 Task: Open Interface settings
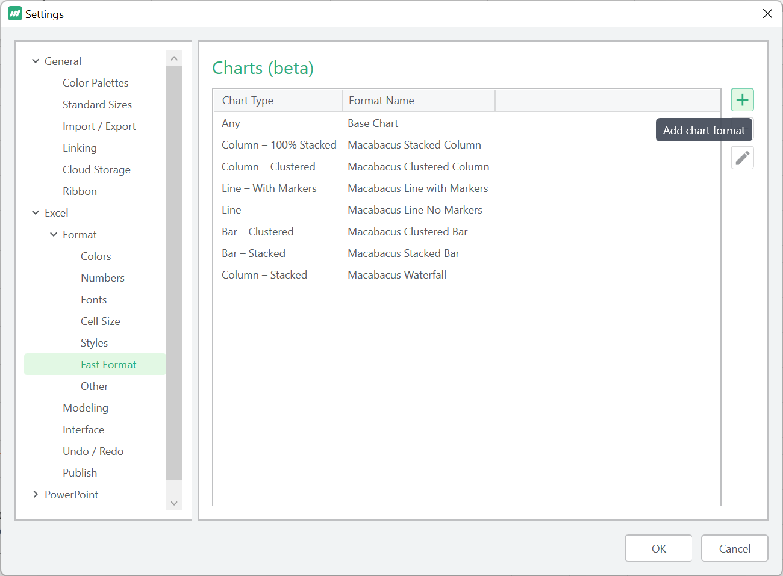click(83, 430)
